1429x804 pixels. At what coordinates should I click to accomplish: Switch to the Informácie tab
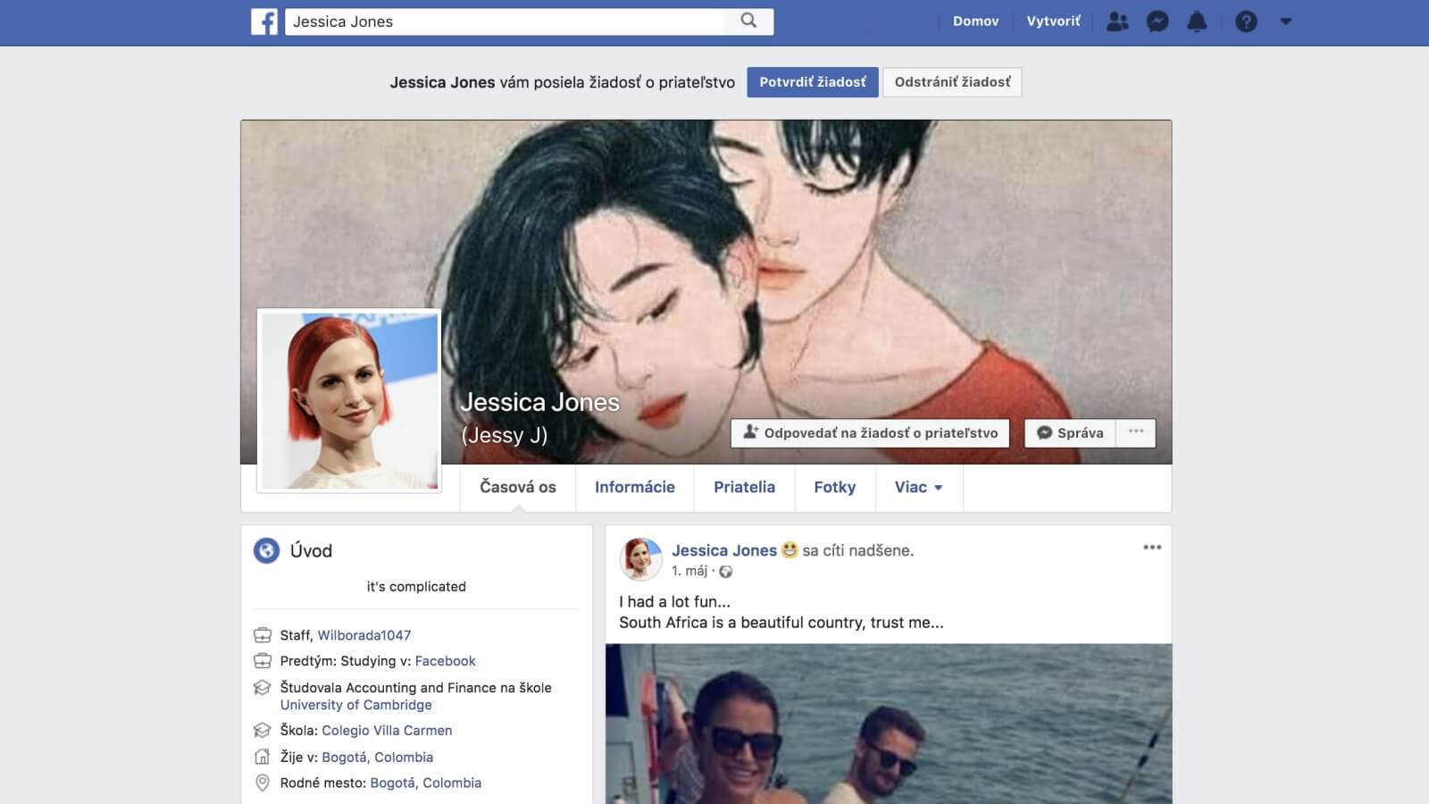(x=635, y=488)
